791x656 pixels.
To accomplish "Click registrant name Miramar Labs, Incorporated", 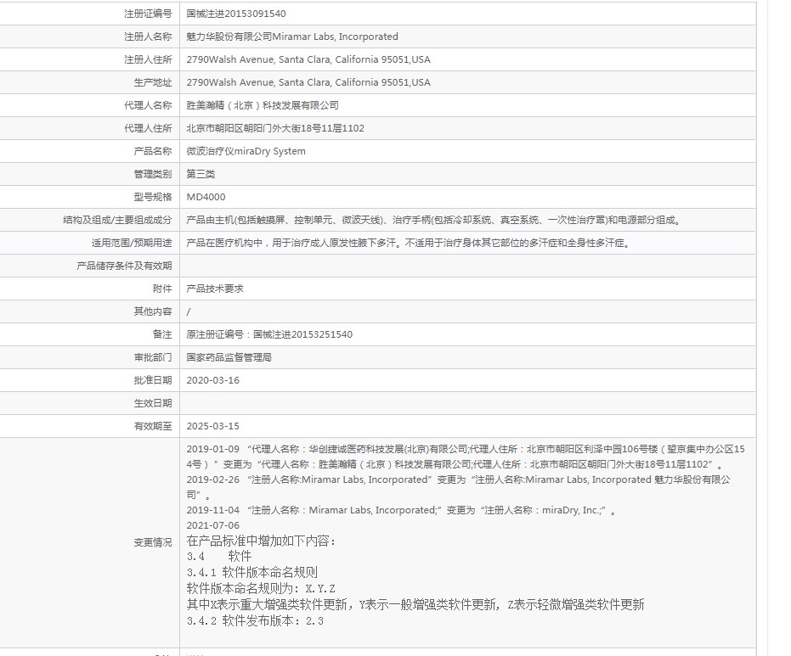I will 335,36.
